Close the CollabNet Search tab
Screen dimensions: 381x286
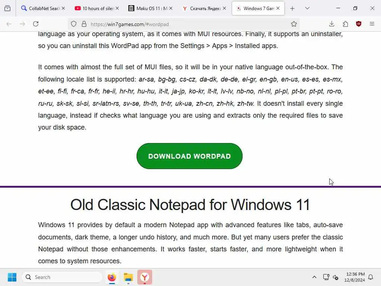coord(63,8)
